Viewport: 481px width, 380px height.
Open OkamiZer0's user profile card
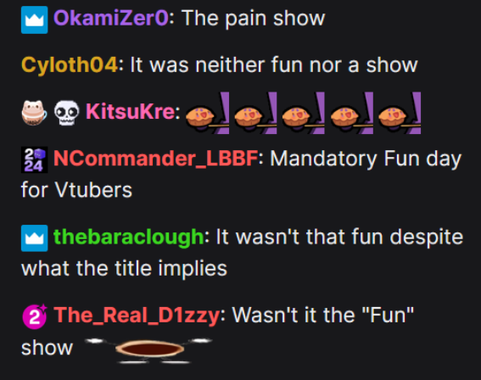click(111, 18)
